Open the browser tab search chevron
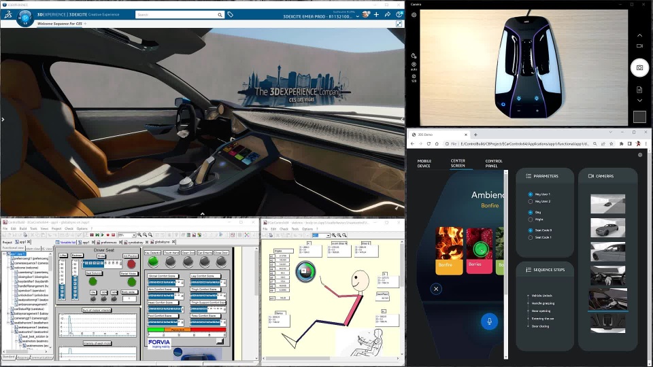 tap(611, 133)
